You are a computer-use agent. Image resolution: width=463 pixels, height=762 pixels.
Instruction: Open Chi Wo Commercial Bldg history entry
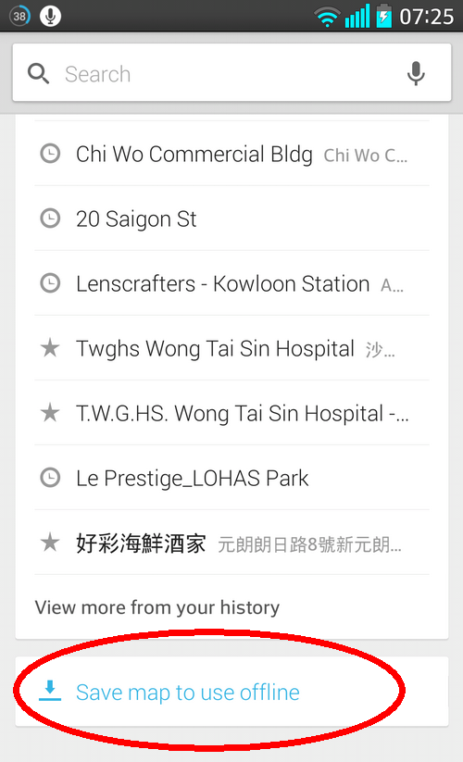pos(231,154)
